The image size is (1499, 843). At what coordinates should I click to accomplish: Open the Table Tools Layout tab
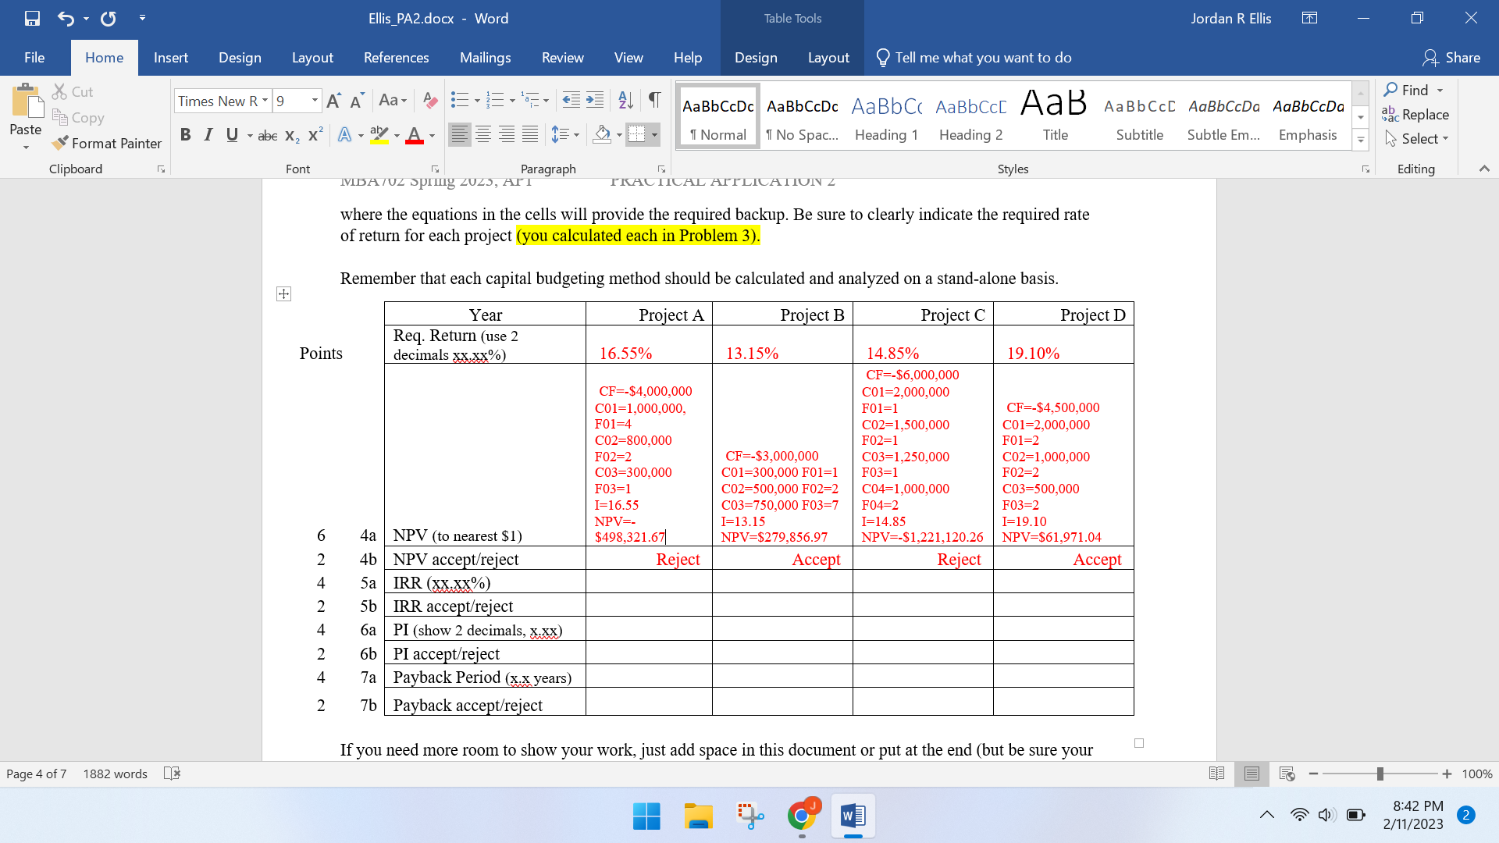828,57
